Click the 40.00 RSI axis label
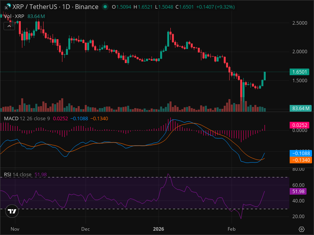The height and width of the screenshot is (235, 314). pos(298,201)
